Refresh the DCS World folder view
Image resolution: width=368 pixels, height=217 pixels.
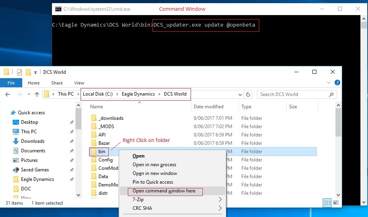coord(248,94)
